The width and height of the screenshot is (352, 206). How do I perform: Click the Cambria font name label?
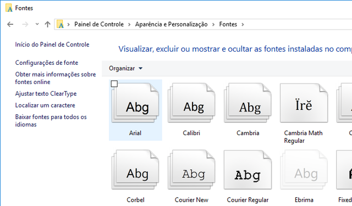(248, 133)
